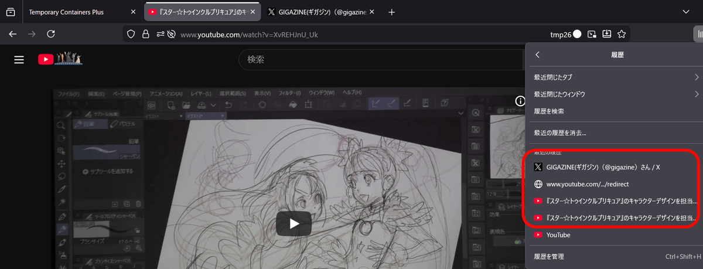Click the YouTube 検索 search field
703x269 pixels.
tap(381, 60)
